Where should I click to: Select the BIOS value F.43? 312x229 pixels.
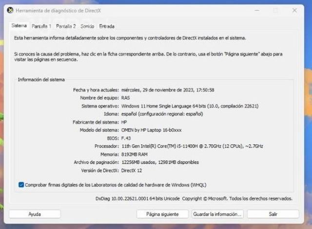(x=126, y=138)
